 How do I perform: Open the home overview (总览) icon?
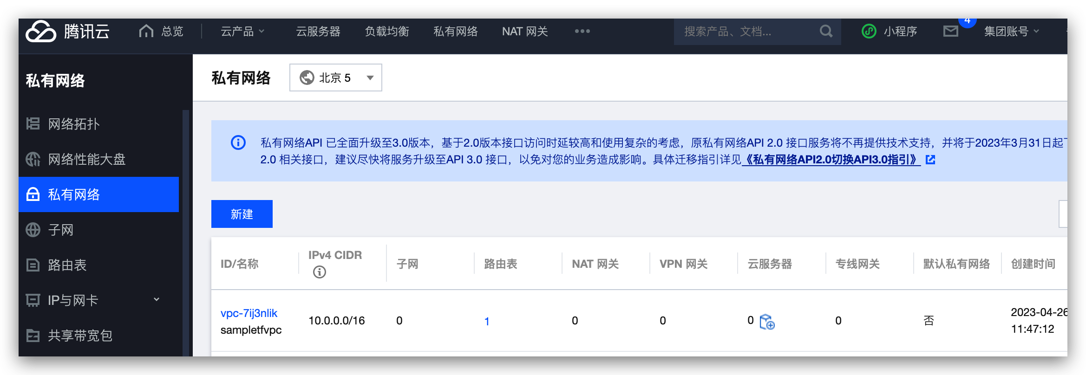[146, 31]
